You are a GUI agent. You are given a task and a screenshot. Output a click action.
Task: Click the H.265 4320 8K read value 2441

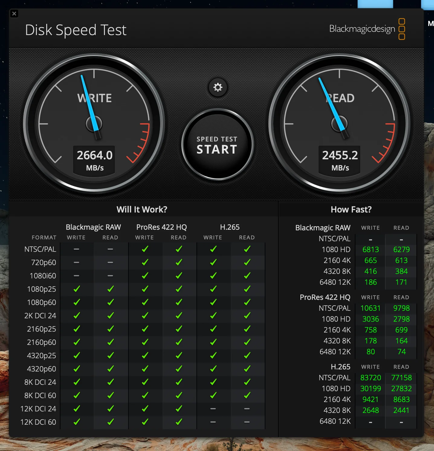(401, 410)
